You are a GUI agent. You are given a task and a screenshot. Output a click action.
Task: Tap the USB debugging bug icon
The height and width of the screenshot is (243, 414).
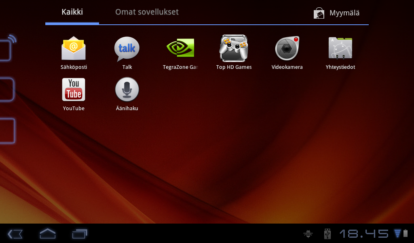pos(308,234)
